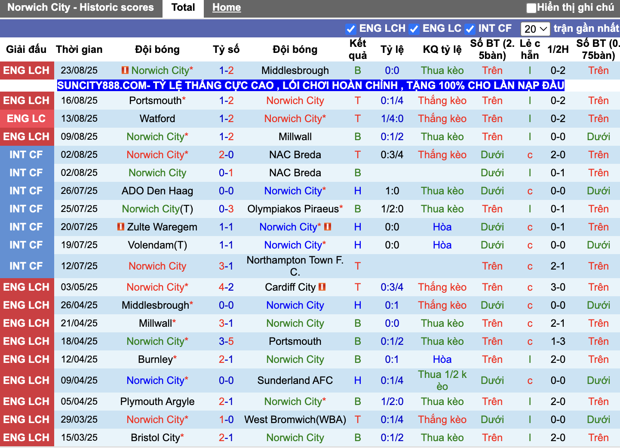Click red card icon after Norwich City on 20/07/25

click(x=328, y=226)
